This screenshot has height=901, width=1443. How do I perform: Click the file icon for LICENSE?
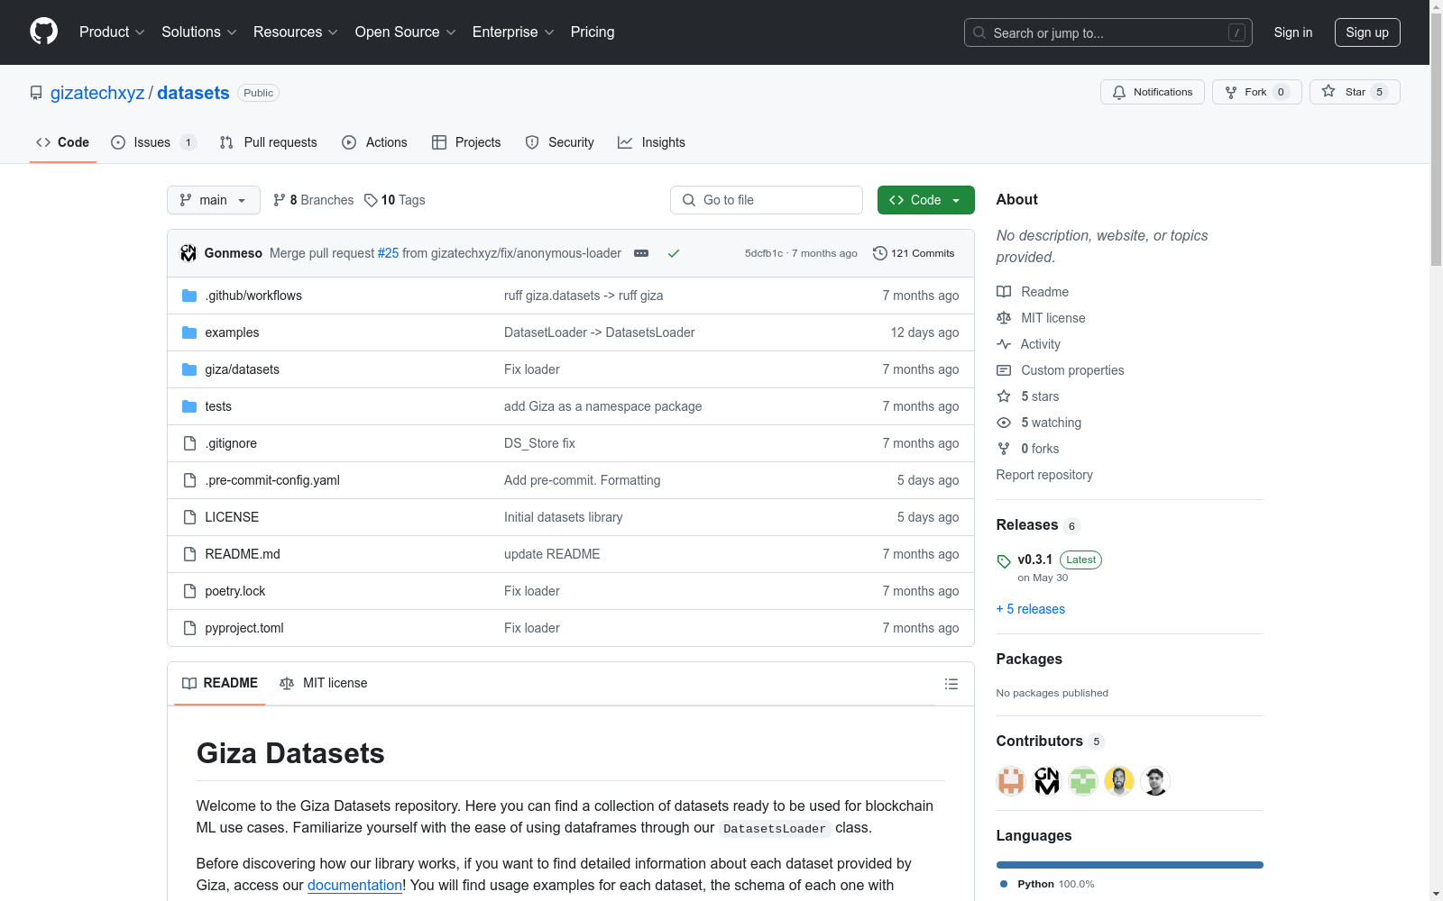coord(189,517)
